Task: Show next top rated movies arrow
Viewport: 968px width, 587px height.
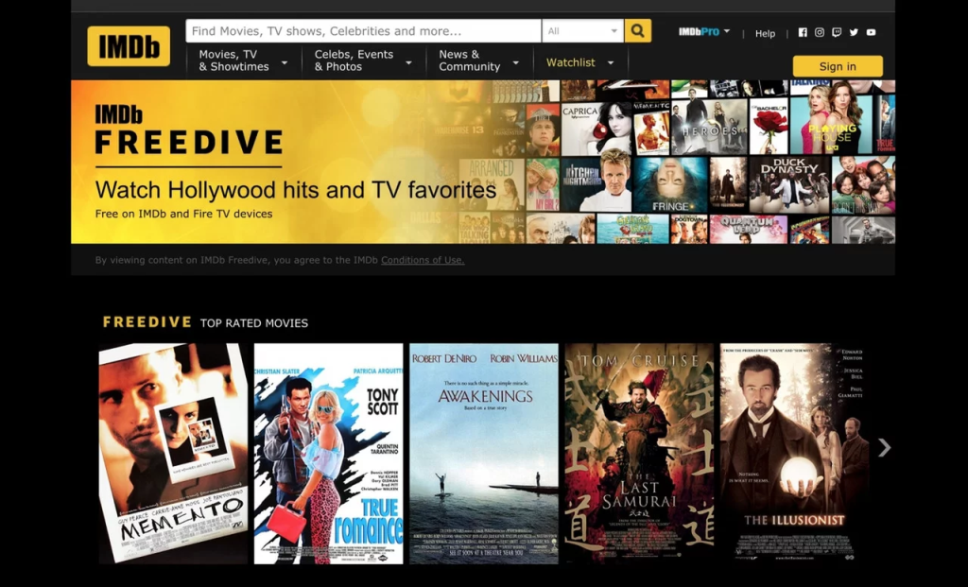Action: click(885, 447)
